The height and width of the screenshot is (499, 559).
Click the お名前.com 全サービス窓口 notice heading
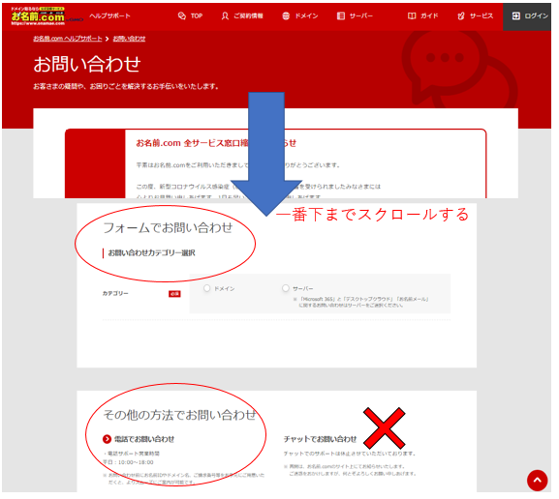point(216,143)
